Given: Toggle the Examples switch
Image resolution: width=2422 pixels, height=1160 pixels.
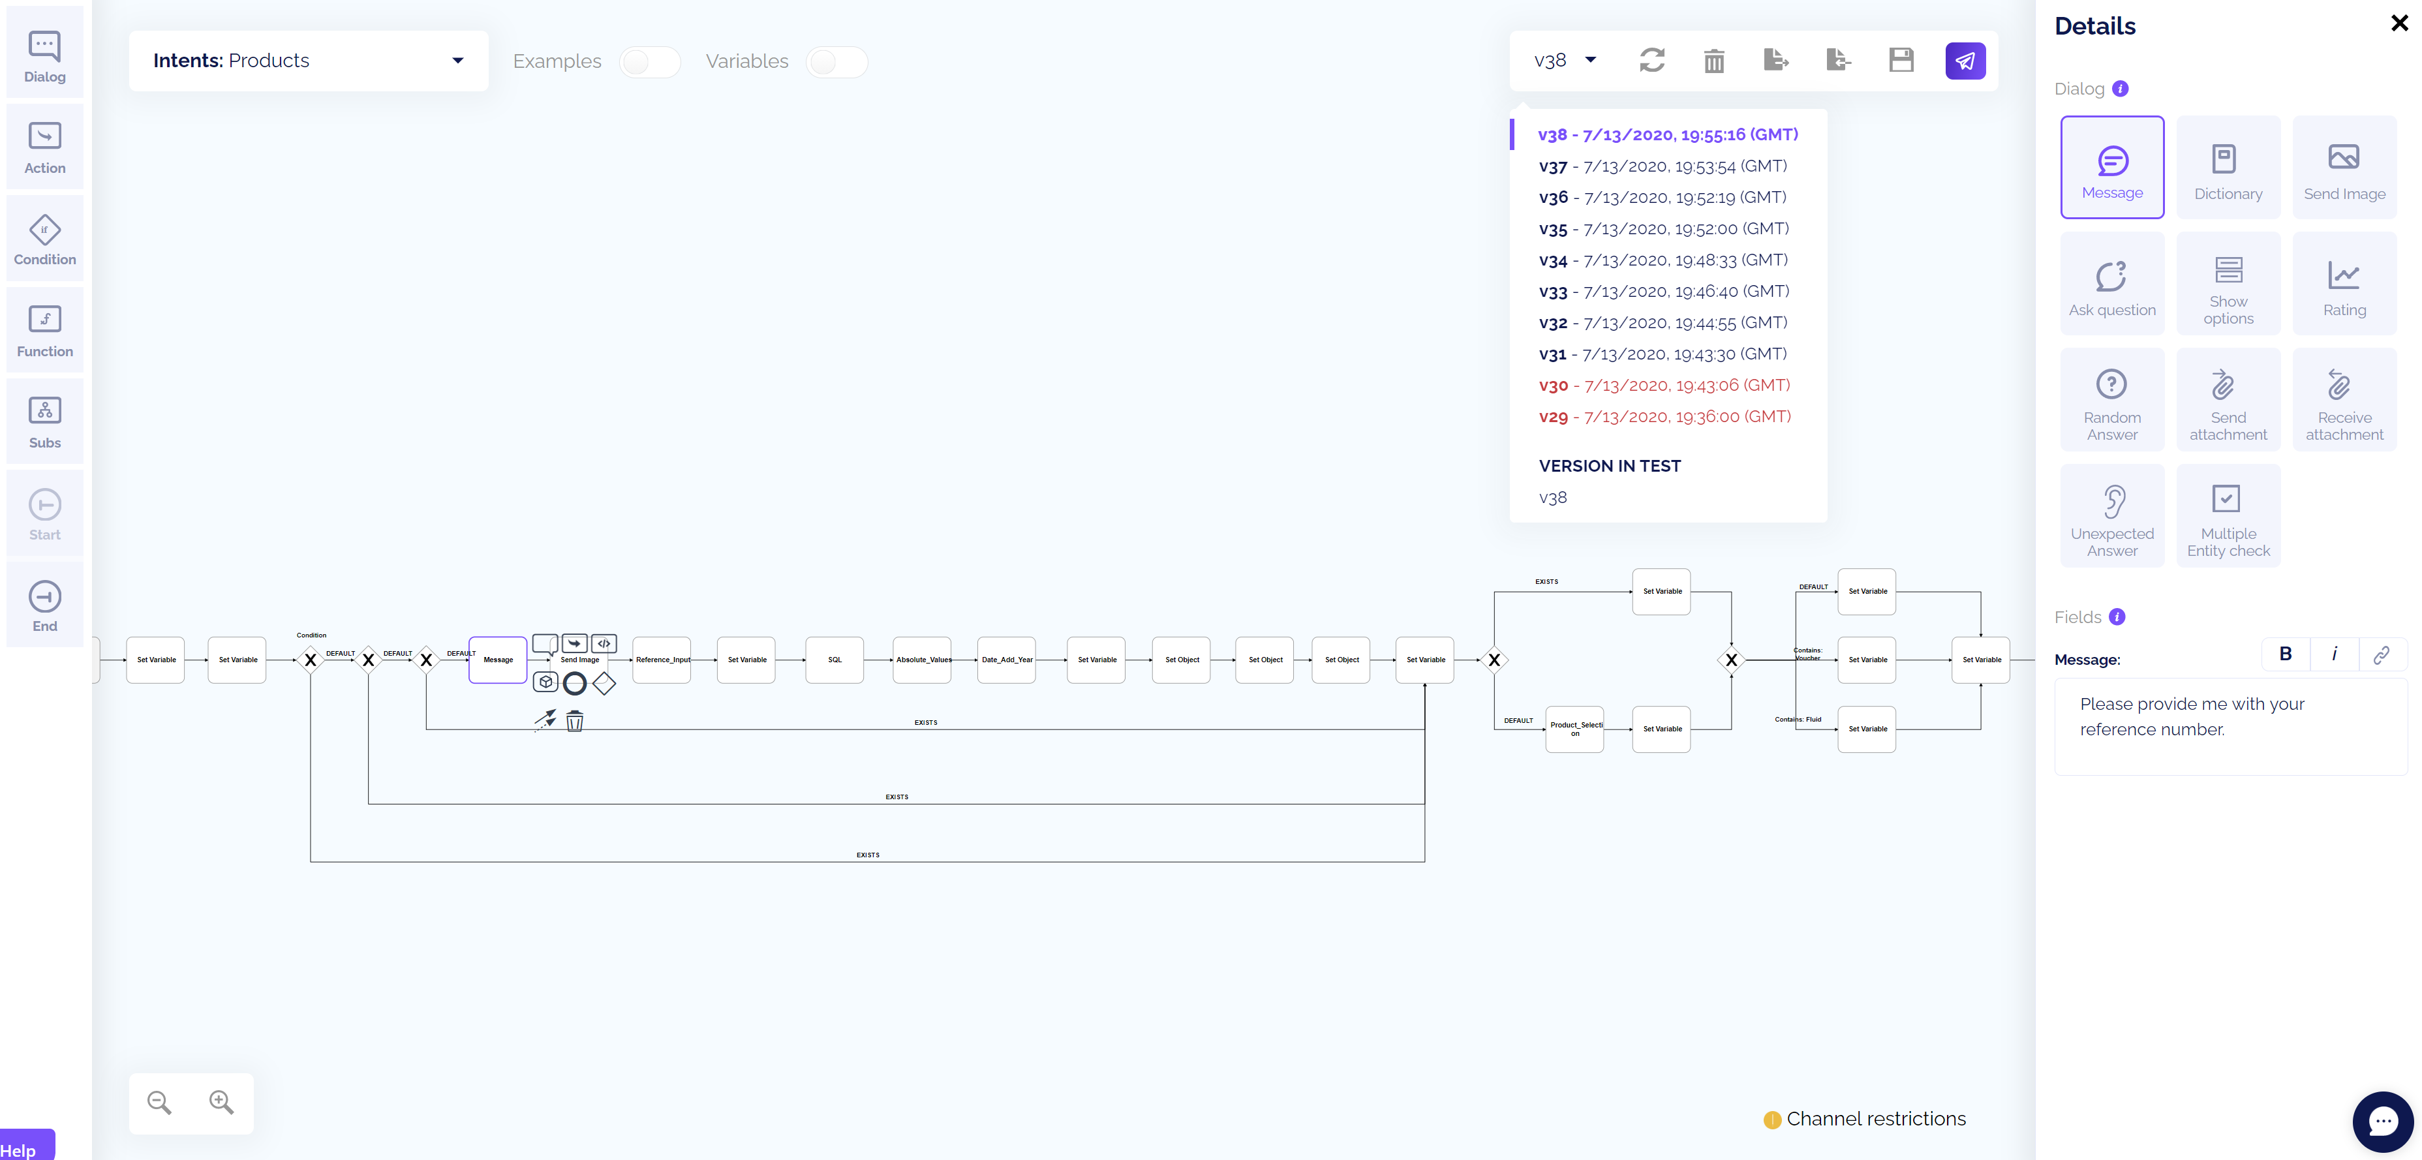Looking at the screenshot, I should (x=649, y=62).
